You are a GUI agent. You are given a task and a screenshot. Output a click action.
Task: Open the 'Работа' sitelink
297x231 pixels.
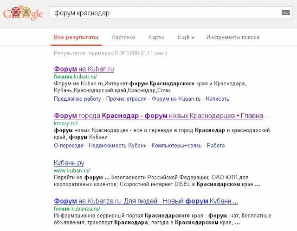[216, 145]
